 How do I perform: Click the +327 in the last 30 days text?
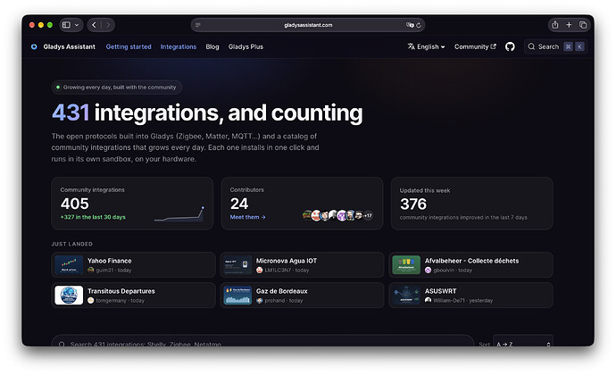[x=93, y=217]
